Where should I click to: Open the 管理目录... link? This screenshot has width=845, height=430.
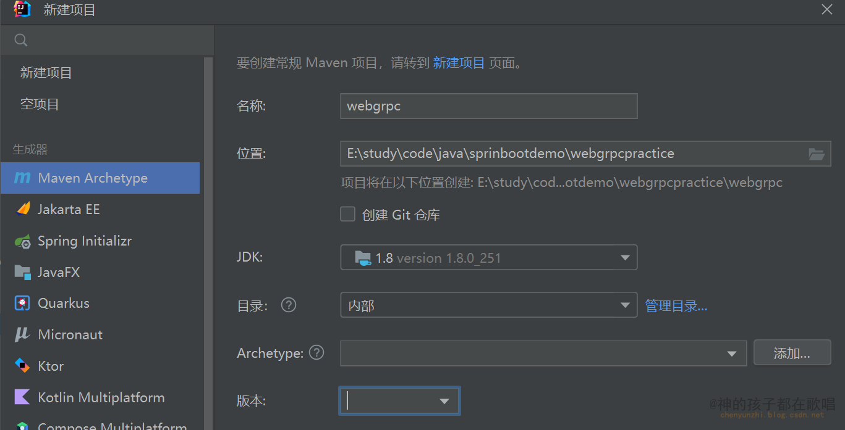tap(676, 306)
